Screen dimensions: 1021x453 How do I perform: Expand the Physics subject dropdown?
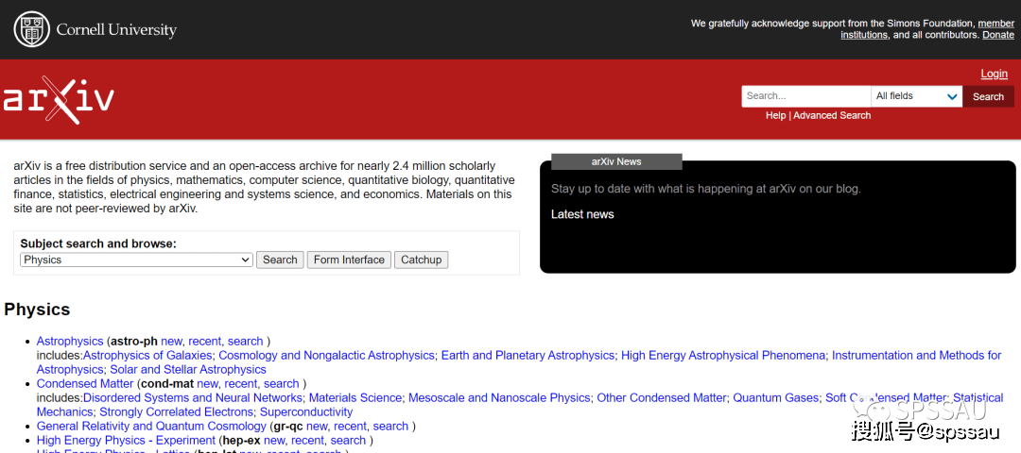[x=137, y=260]
